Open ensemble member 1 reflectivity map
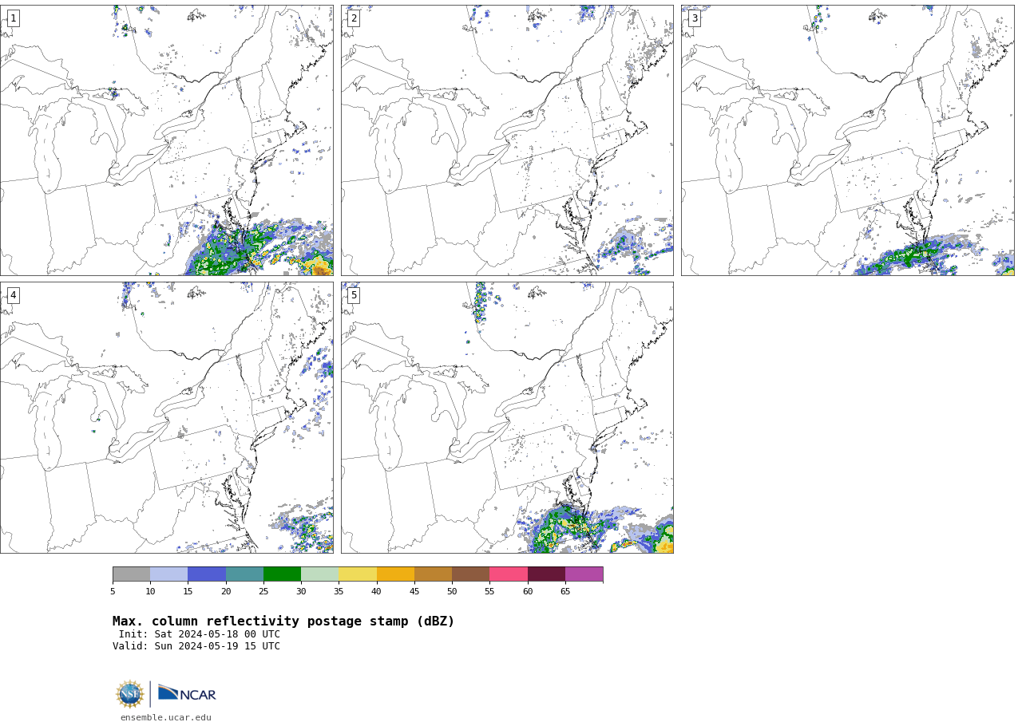Screen dimensions: 1022x726 pos(166,140)
